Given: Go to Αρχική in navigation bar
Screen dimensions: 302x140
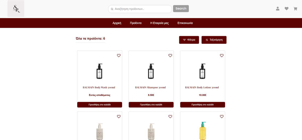Looking at the screenshot, I should (117, 23).
